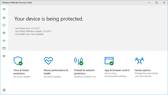Click "You're using recommended settings." text
This screenshot has height=95, width=168.
[116, 75]
